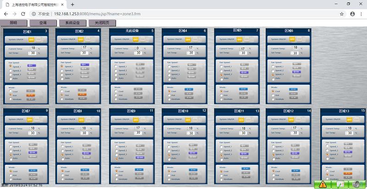This screenshot has width=367, height=189.
Task: Click the Set Temp field in 区域2
Action: [x=84, y=53]
